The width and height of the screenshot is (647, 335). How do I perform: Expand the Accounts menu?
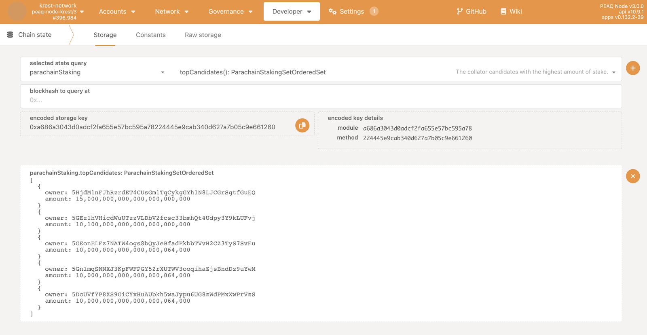pyautogui.click(x=117, y=11)
